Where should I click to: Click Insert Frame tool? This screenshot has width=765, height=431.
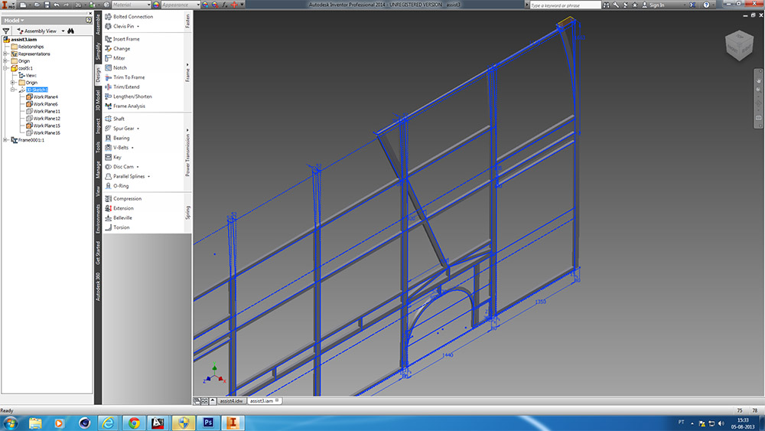pyautogui.click(x=122, y=39)
